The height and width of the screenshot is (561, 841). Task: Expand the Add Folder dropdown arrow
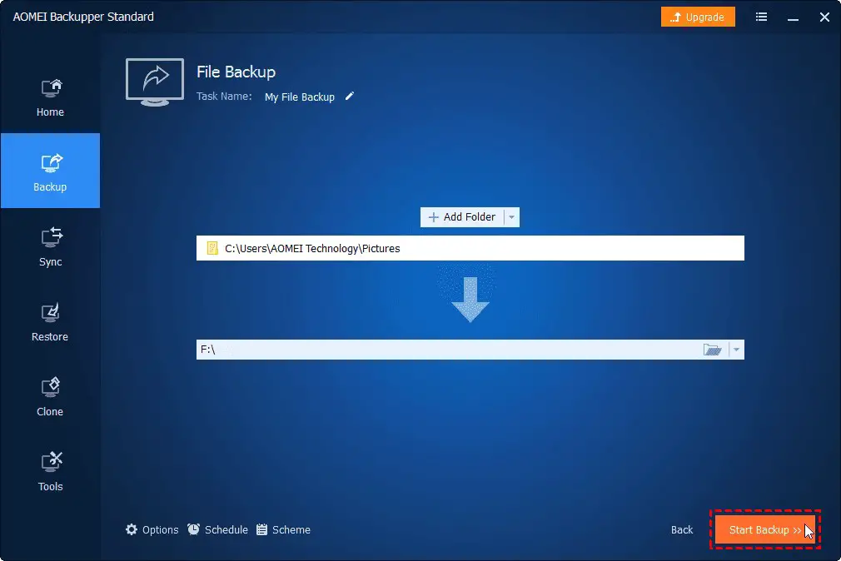tap(512, 217)
